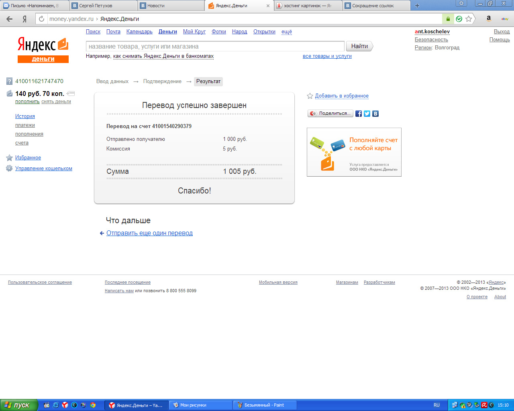Click the card icon after the balance amount

coord(71,94)
